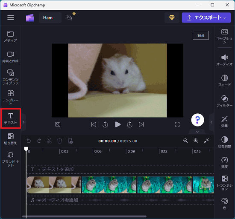Open the premium diamond upgrade button
This screenshot has height=219, width=235.
pos(172,17)
